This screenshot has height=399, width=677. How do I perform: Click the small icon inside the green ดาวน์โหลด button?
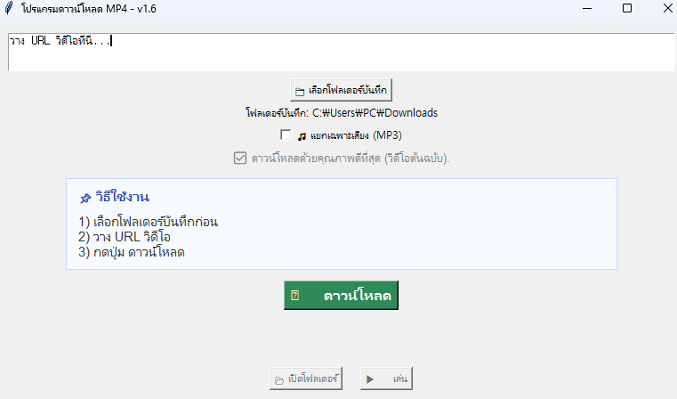pyautogui.click(x=295, y=296)
